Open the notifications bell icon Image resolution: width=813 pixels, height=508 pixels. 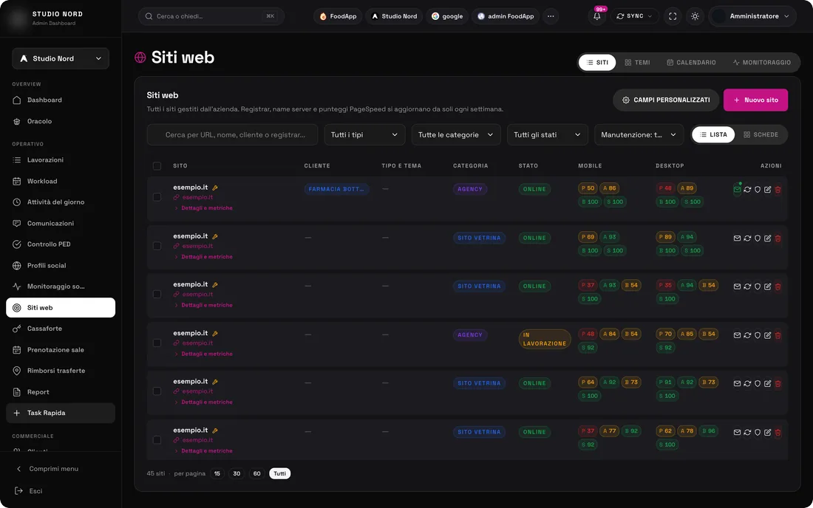tap(596, 16)
